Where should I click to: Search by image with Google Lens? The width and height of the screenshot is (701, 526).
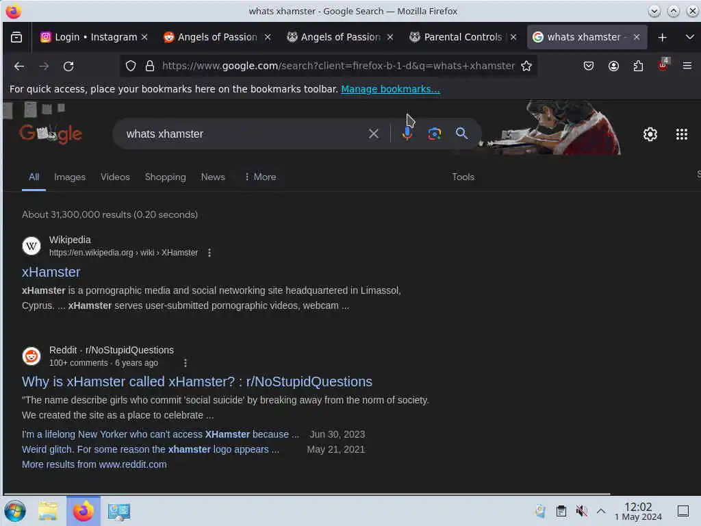434,134
